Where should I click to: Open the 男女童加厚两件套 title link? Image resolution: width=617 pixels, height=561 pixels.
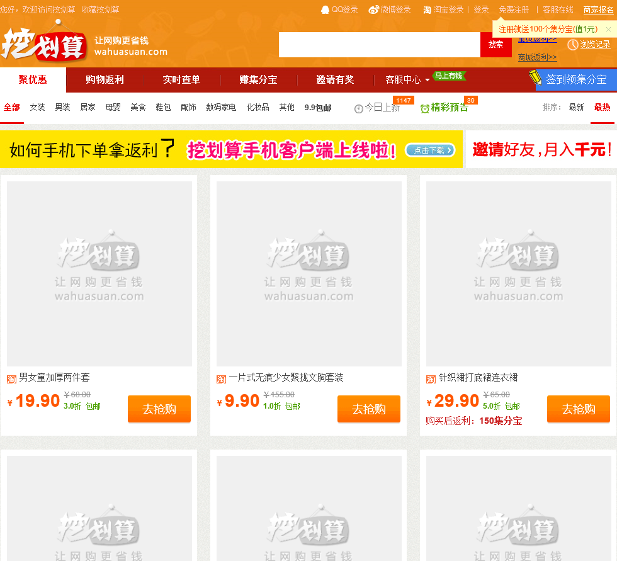pos(54,377)
